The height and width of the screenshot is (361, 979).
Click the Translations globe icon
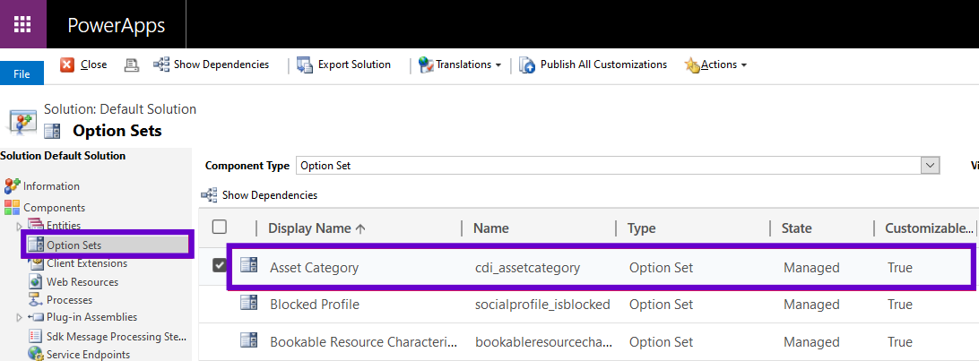point(427,64)
